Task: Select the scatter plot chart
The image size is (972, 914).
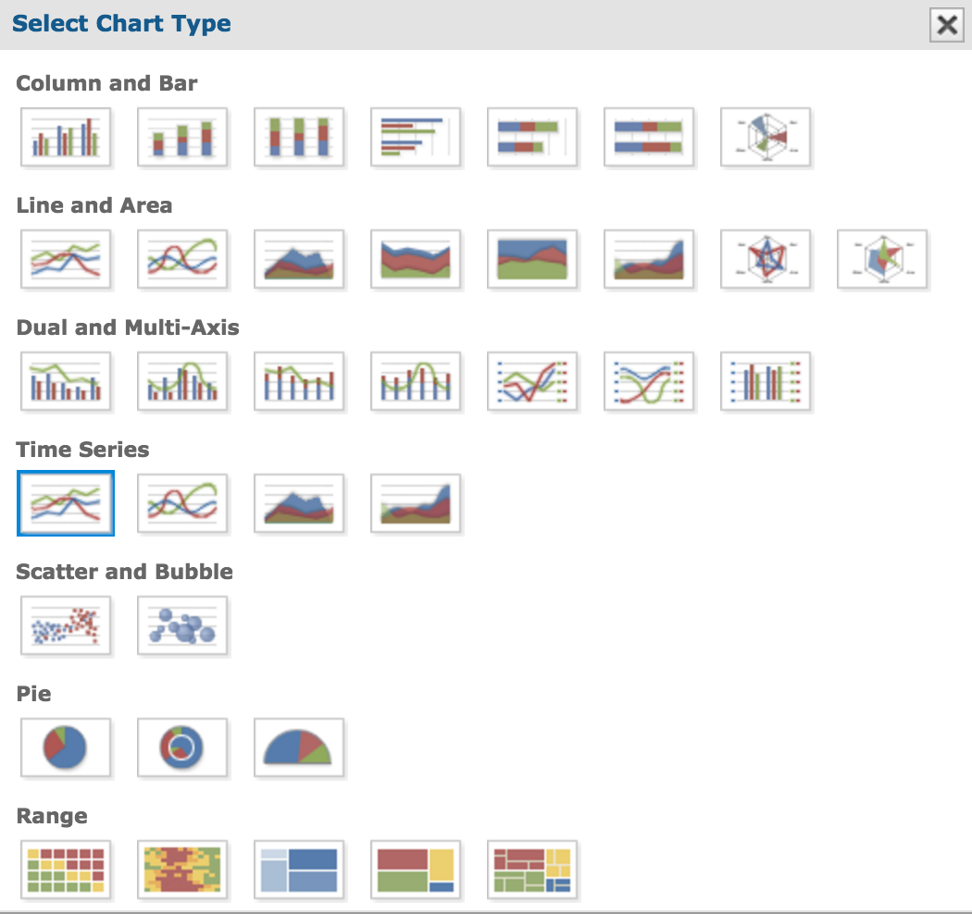Action: tap(66, 625)
